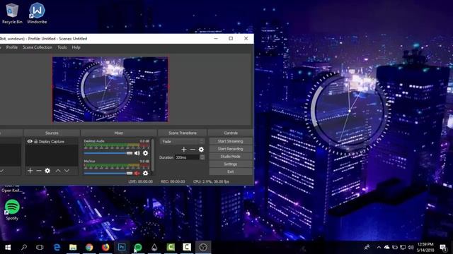This screenshot has width=453, height=254.
Task: Open taskbar clock showing 12:59 PM
Action: pos(425,247)
